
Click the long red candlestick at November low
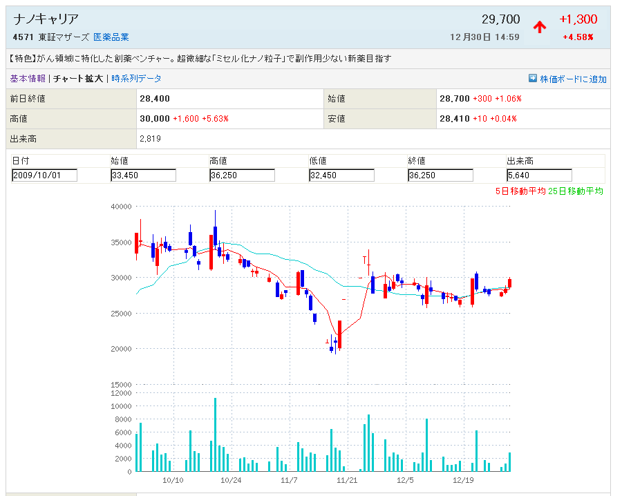339,334
